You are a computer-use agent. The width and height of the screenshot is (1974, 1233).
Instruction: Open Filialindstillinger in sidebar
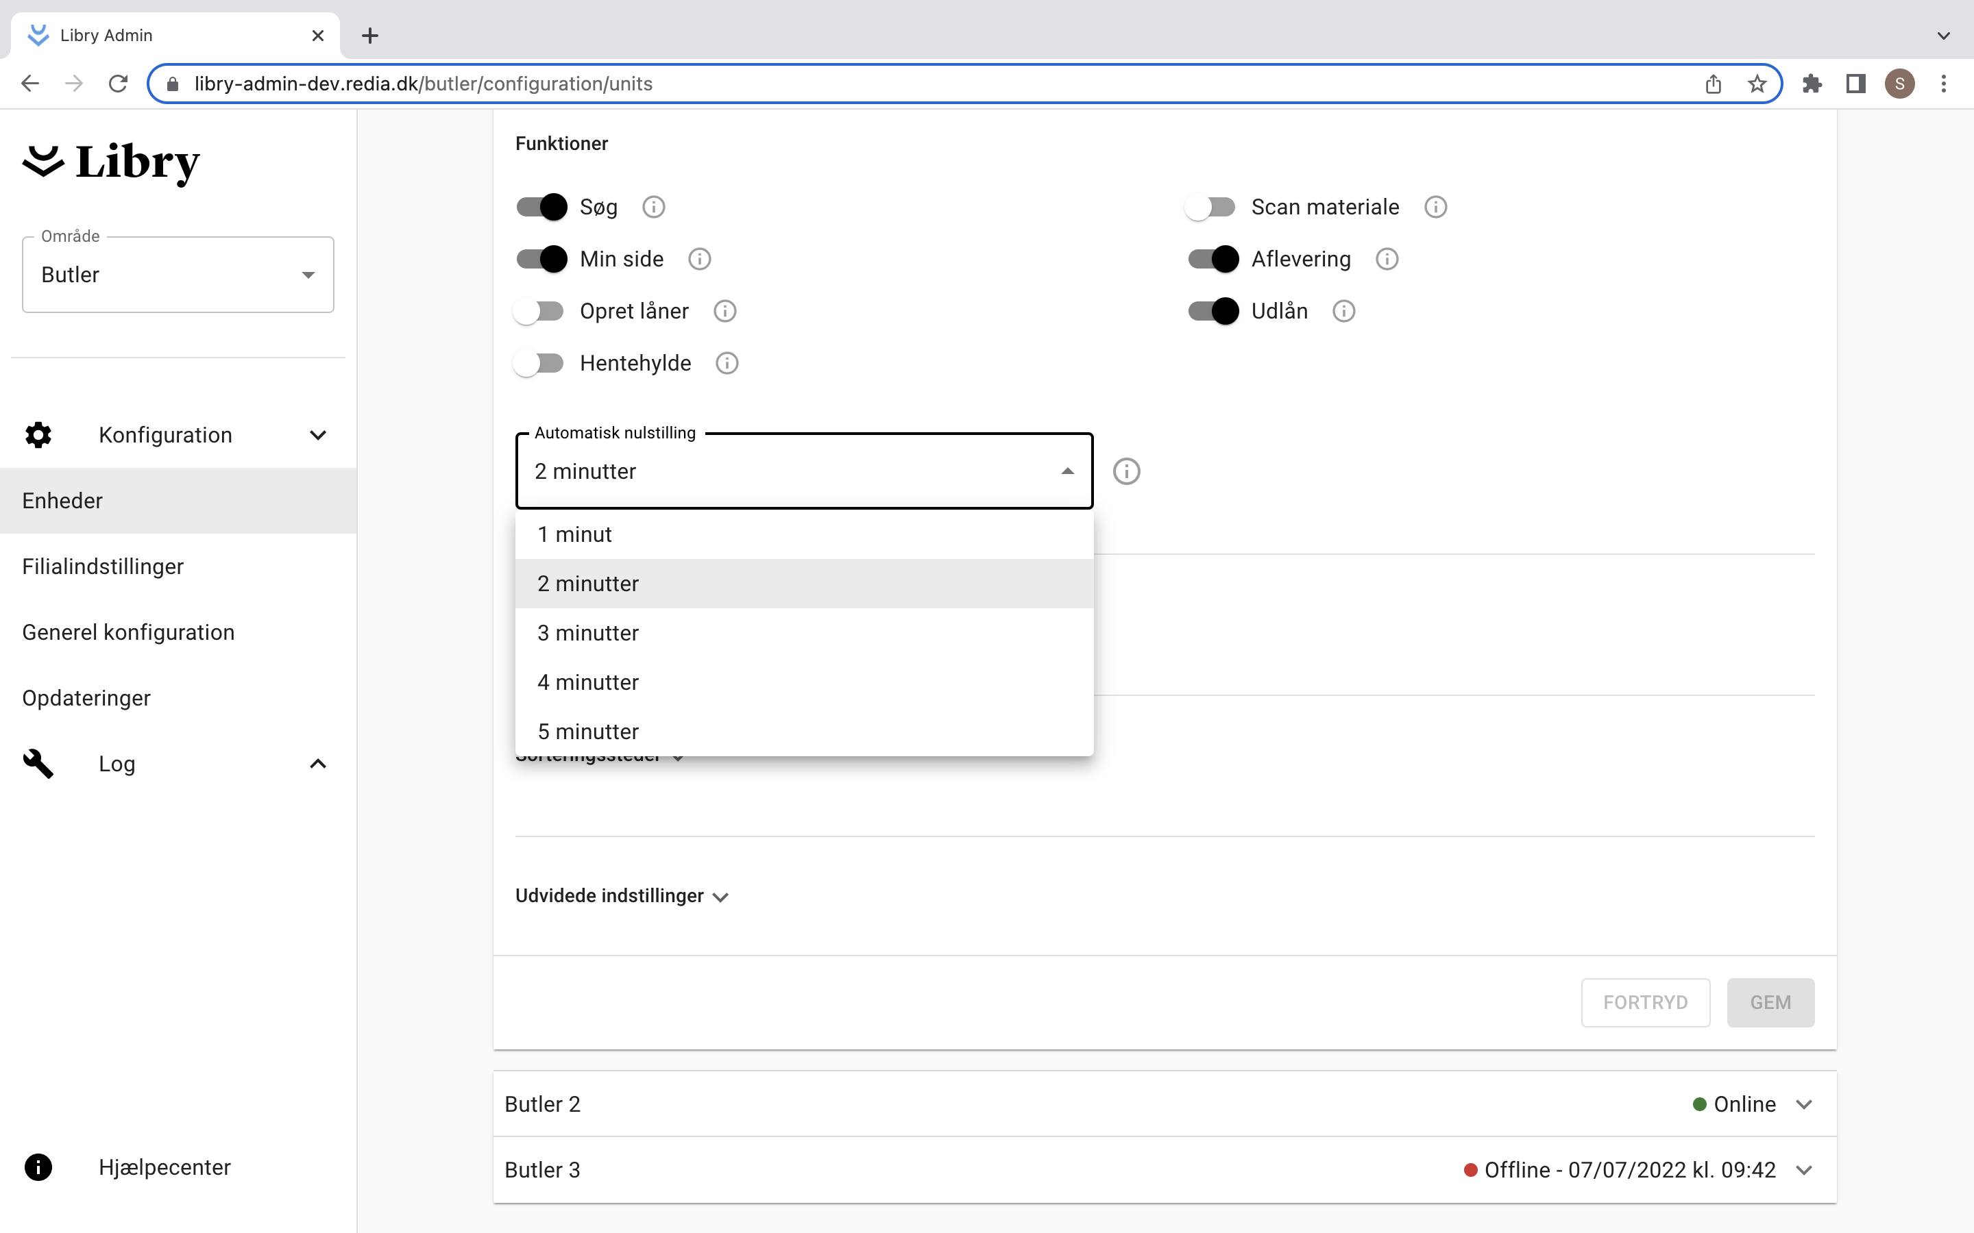[103, 566]
